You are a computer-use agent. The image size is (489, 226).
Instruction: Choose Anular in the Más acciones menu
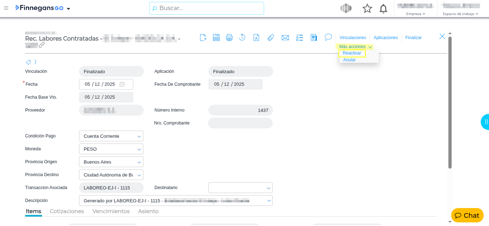(349, 60)
